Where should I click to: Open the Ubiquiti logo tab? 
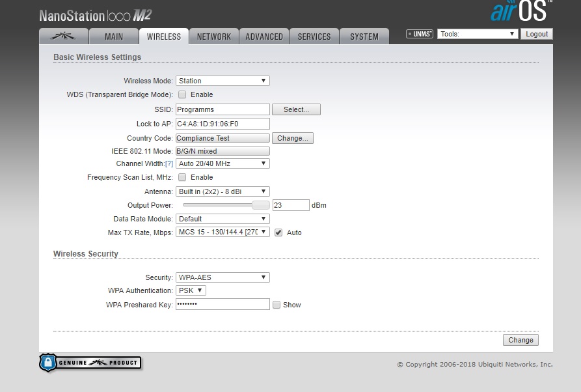64,36
